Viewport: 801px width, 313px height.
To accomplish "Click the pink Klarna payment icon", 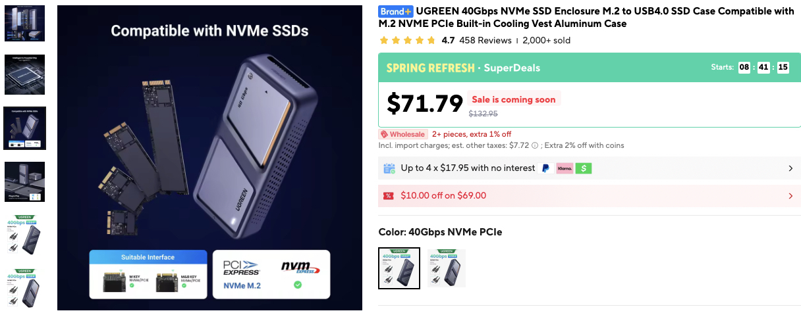I will point(565,168).
